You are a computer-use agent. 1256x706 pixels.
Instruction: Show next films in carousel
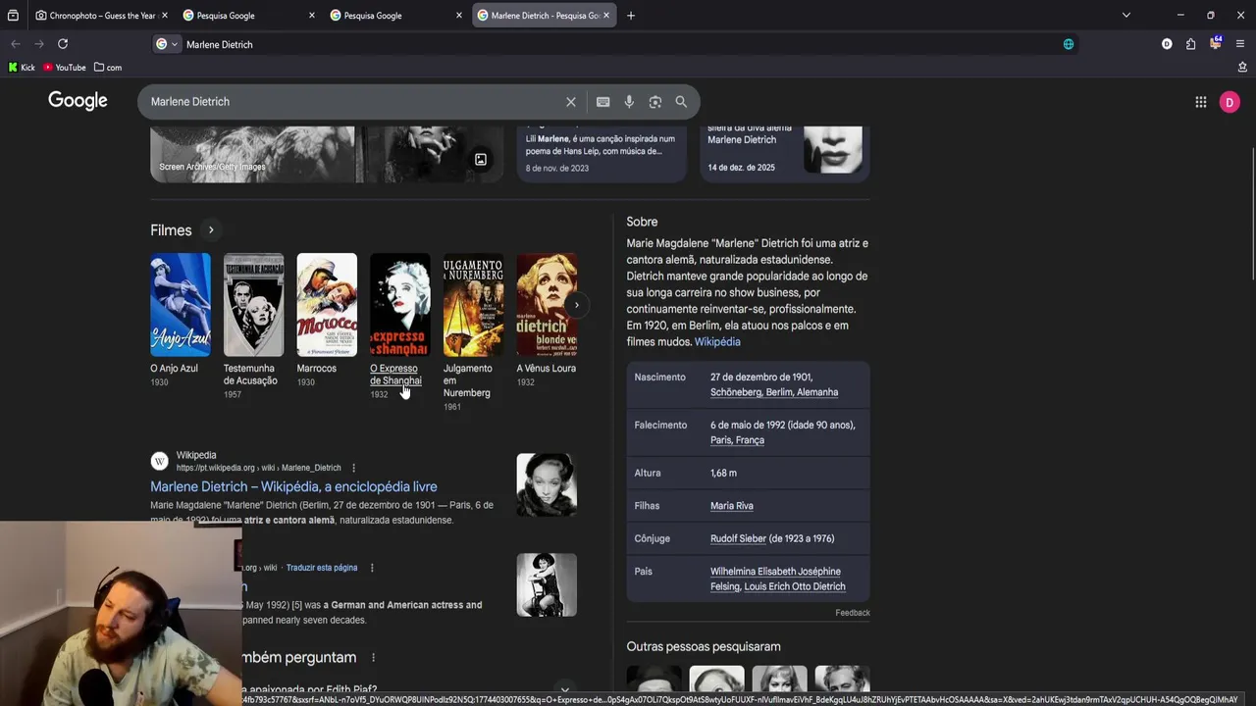point(576,305)
